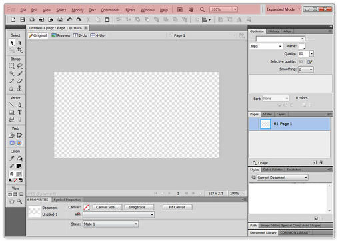This screenshot has height=241, width=340.
Task: Open the JPEG export format dropdown
Action: (x=266, y=46)
